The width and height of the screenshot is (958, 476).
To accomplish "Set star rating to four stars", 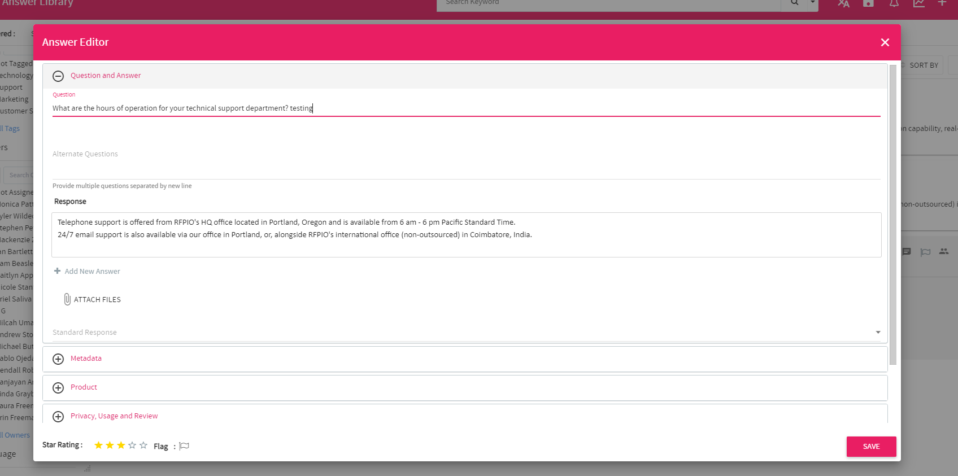I will [x=132, y=446].
